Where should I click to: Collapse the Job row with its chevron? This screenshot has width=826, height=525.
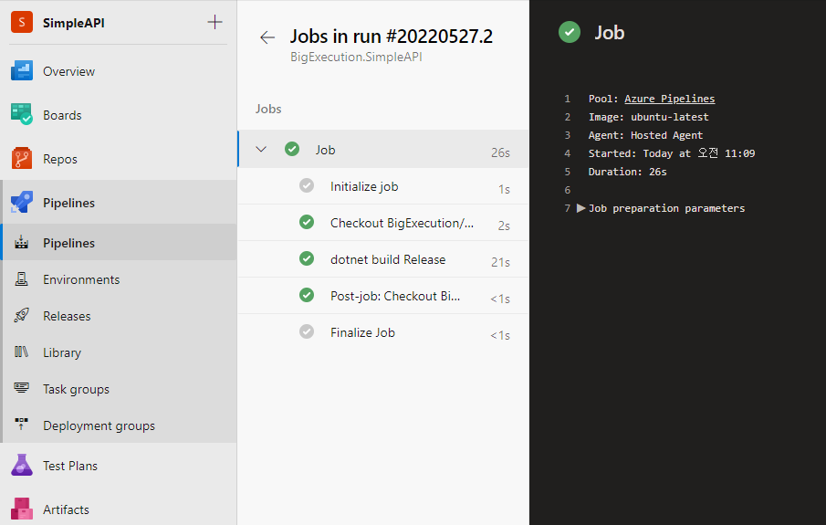[x=261, y=149]
